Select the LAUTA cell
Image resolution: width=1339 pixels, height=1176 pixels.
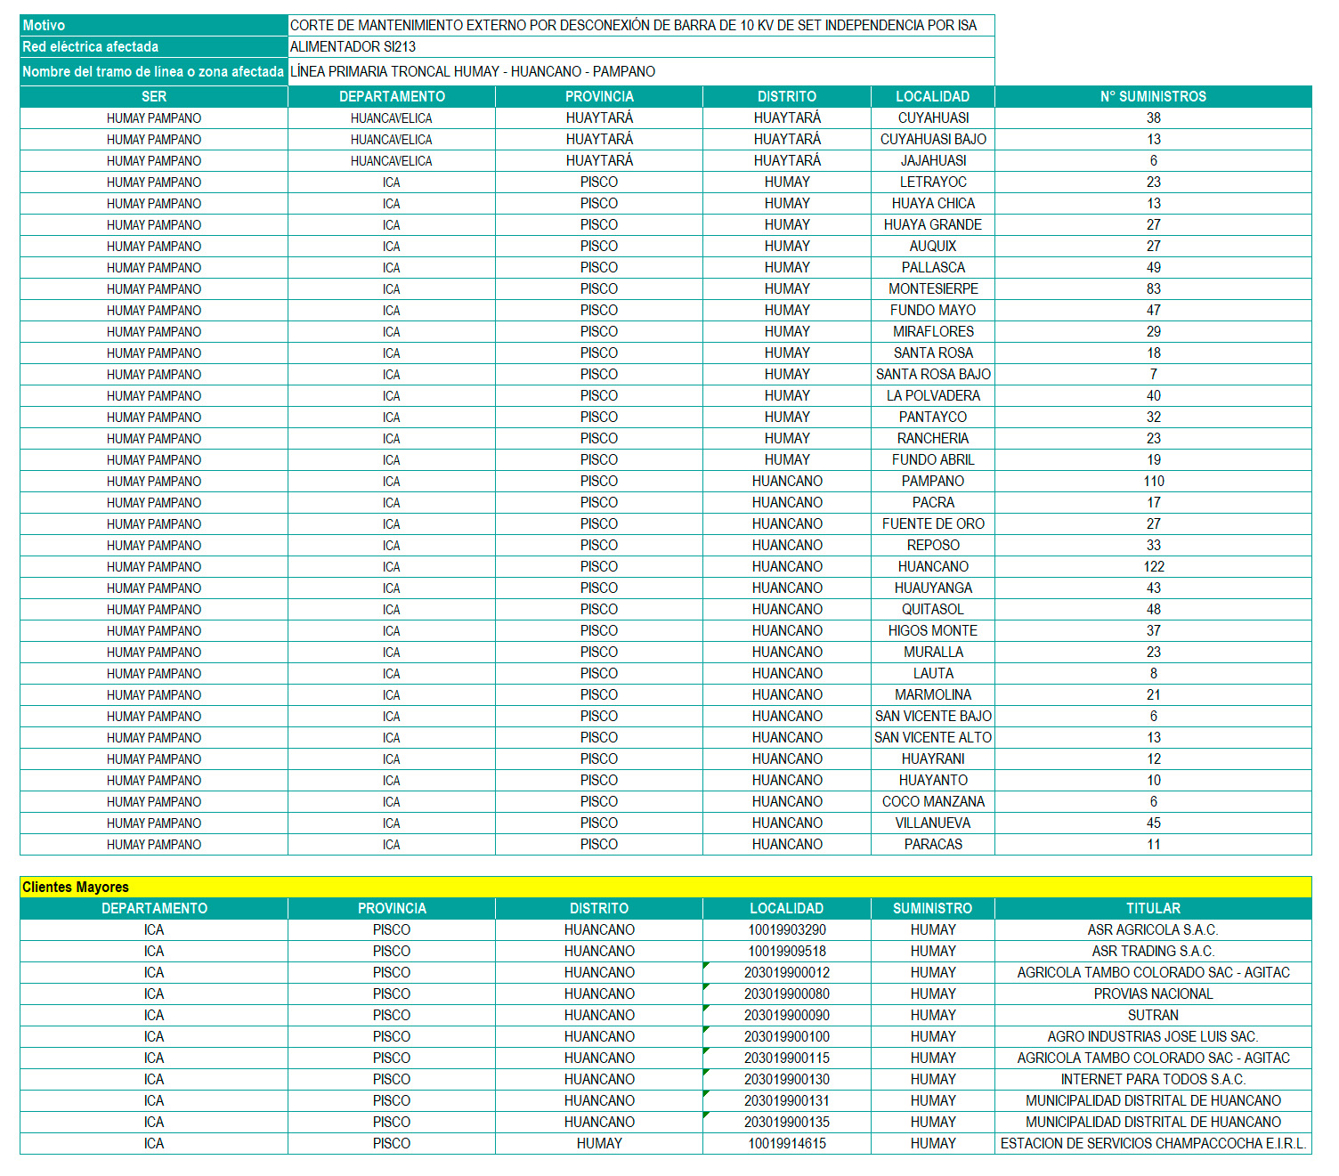(933, 674)
